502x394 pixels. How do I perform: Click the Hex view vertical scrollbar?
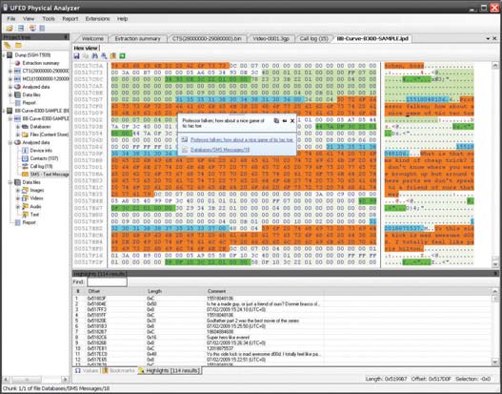(495, 164)
